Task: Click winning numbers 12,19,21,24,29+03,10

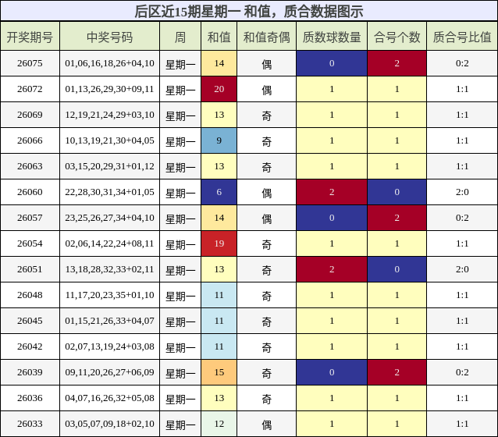Action: (109, 115)
